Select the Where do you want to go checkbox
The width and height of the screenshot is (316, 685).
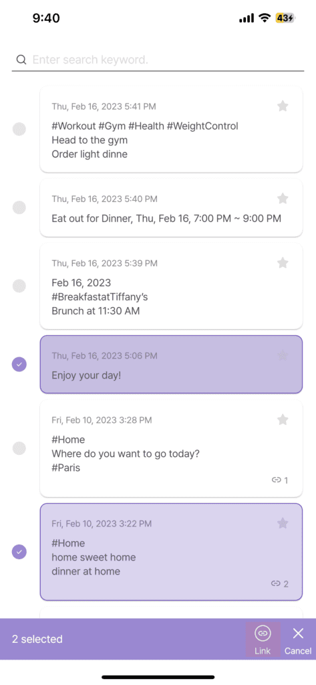click(19, 448)
